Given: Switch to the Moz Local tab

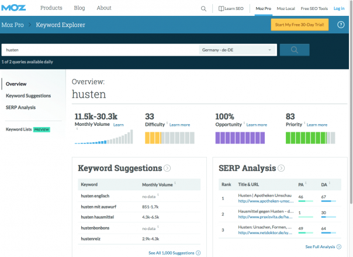Looking at the screenshot, I should (286, 9).
